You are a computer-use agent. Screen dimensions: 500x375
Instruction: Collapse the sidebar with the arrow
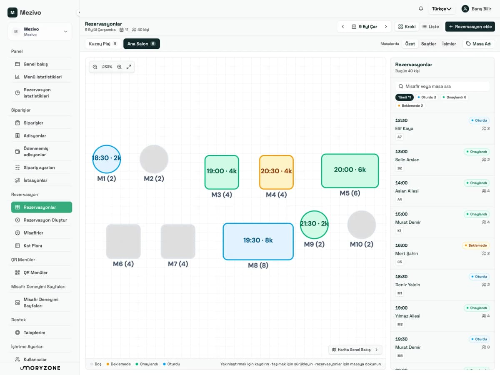pos(79,12)
